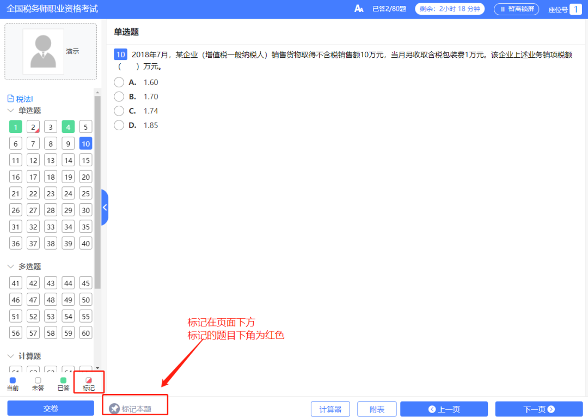Jump to question 5

pyautogui.click(x=86, y=127)
